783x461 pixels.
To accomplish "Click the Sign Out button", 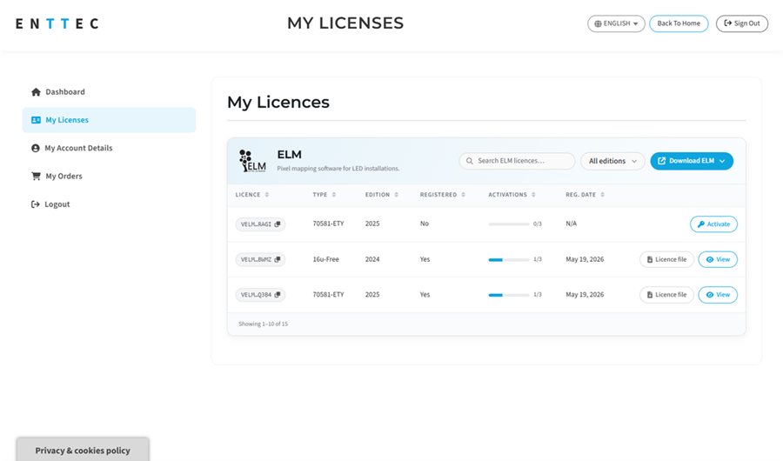I will point(741,23).
